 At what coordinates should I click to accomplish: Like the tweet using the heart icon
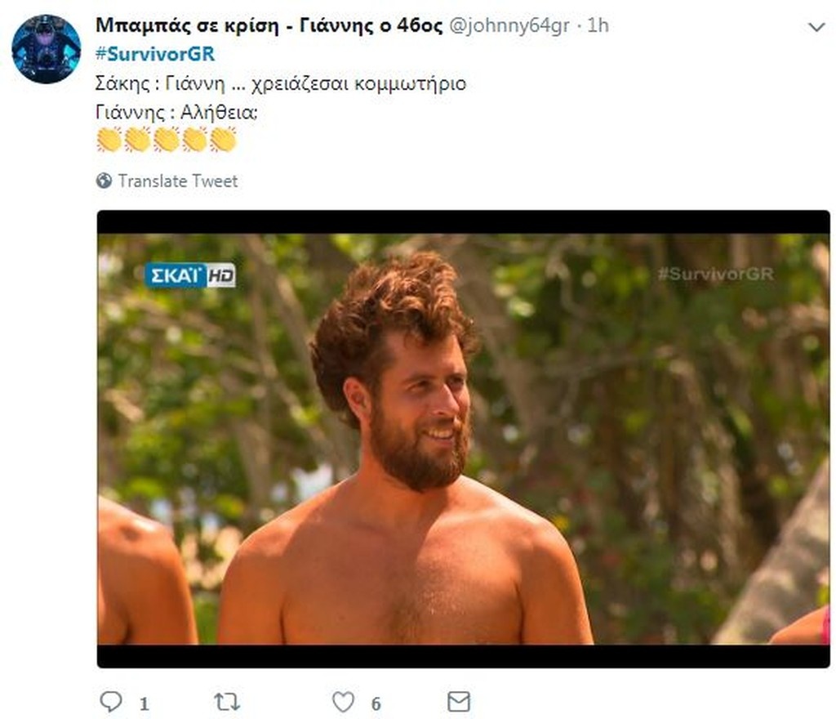342,699
